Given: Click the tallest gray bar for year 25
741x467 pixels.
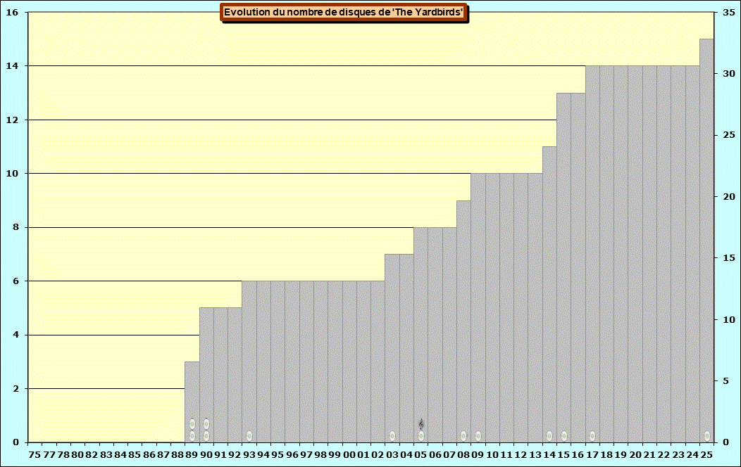Looking at the screenshot, I should click(x=706, y=241).
